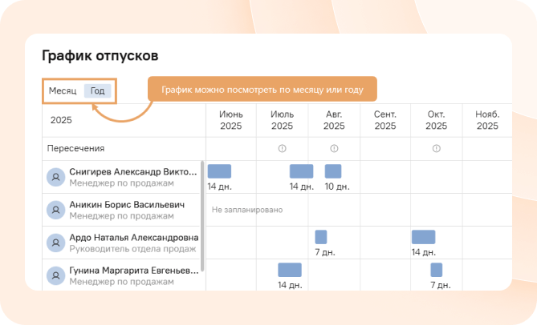This screenshot has height=325, width=537.
Task: Click the Сент. 2025 column header
Action: [384, 120]
